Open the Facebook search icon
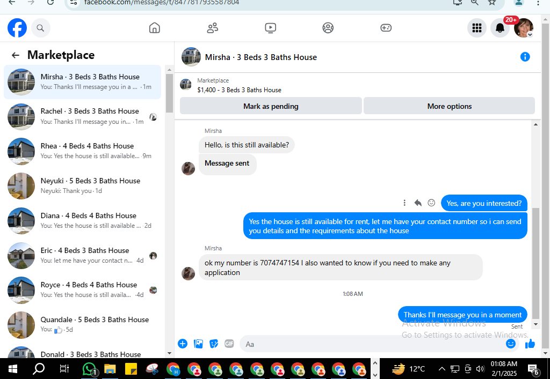The width and height of the screenshot is (550, 379). tap(41, 28)
